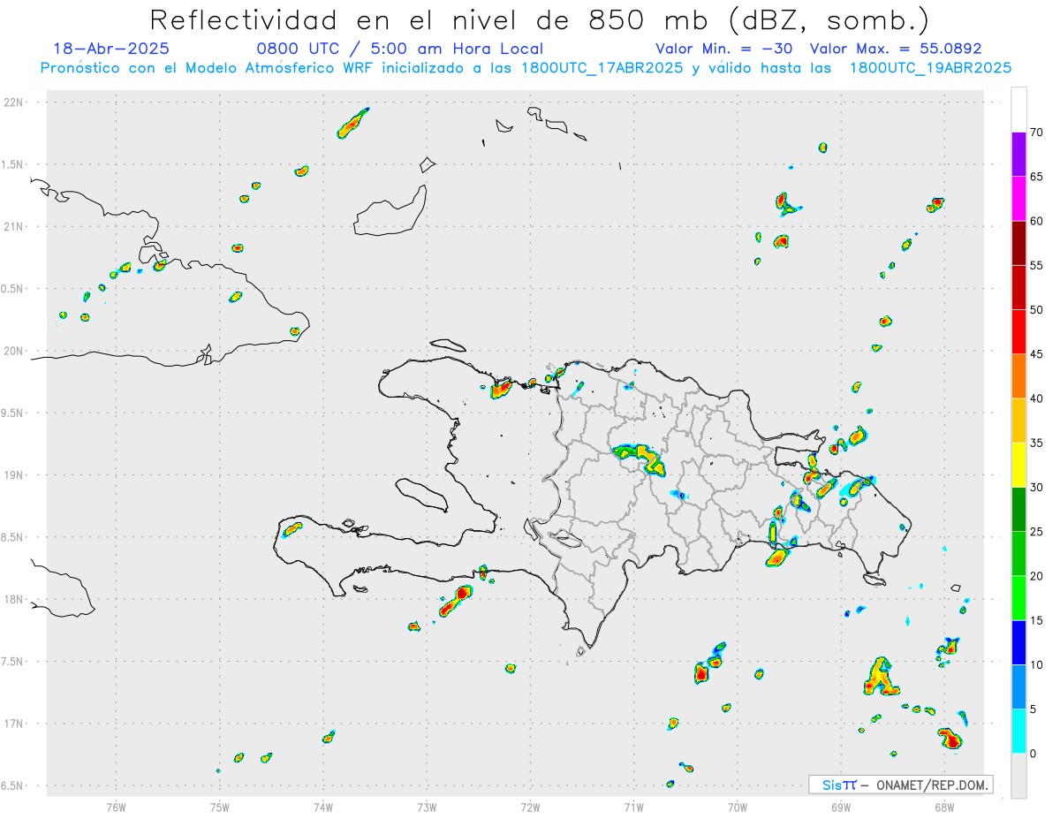Click the legend value '45'
The width and height of the screenshot is (1060, 819).
click(x=1037, y=354)
